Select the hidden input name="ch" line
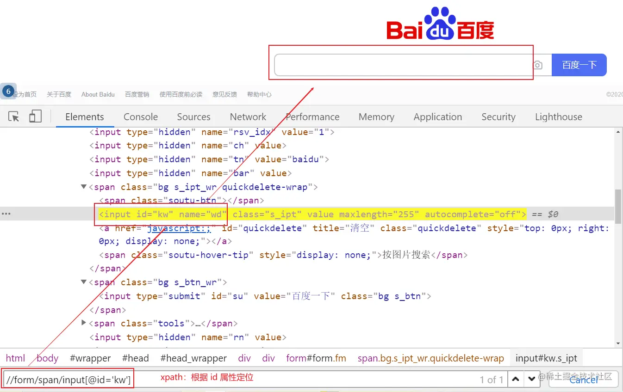Viewport: 623px width, 392px height. click(188, 146)
